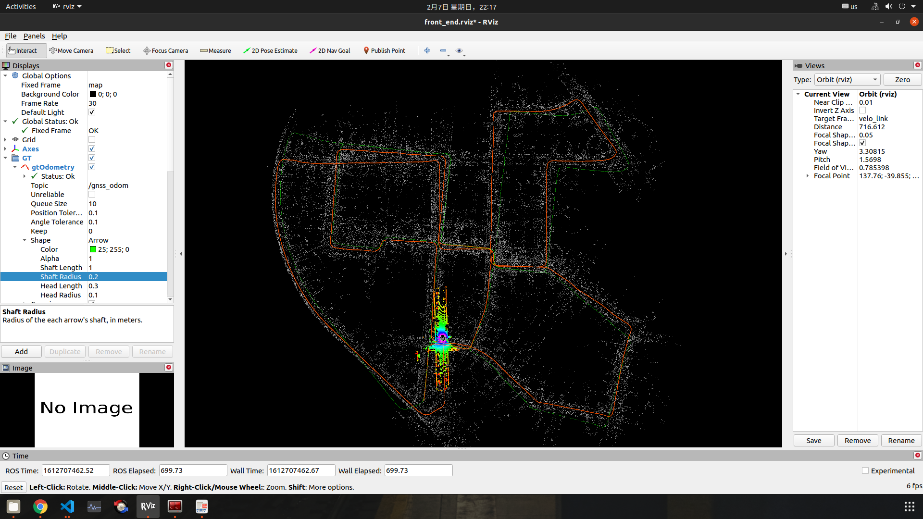
Task: Activate the Measure tool
Action: [x=215, y=50]
